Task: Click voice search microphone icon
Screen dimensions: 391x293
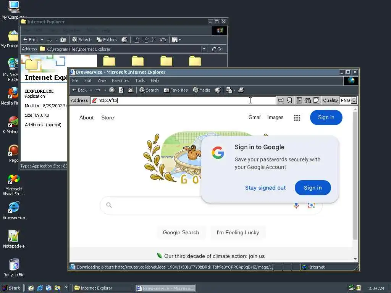Action: (x=296, y=206)
